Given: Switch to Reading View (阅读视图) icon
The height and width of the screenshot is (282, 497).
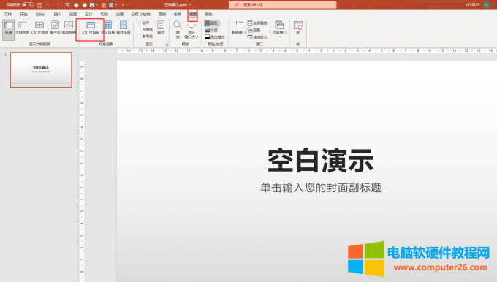Looking at the screenshot, I should [69, 28].
